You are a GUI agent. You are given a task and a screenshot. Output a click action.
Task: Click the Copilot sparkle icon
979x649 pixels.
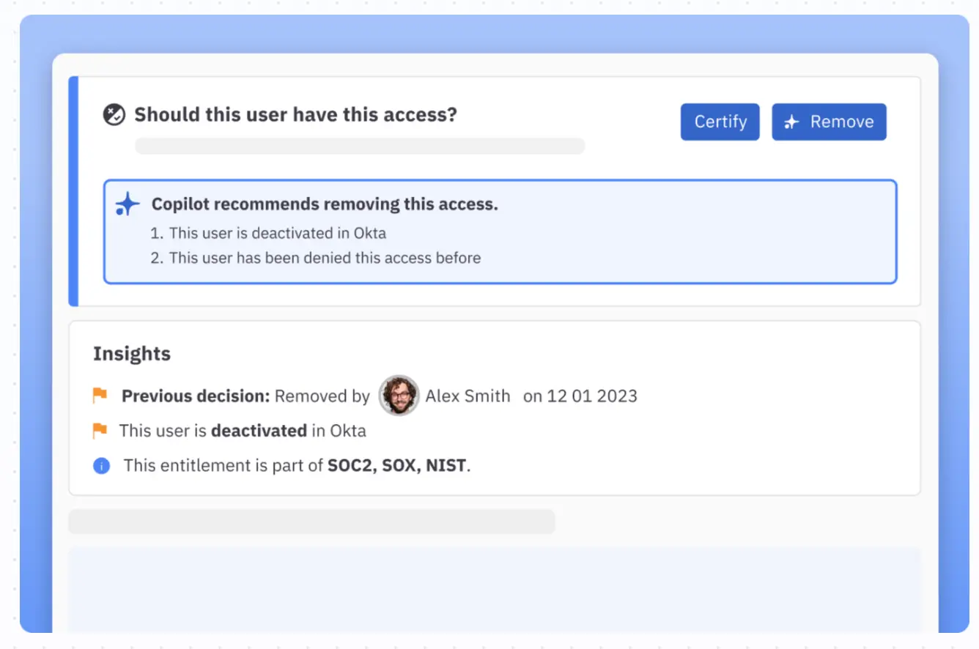127,204
